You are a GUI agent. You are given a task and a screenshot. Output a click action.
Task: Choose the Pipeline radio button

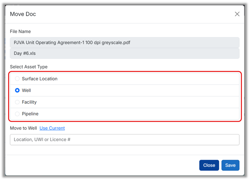tap(17, 114)
